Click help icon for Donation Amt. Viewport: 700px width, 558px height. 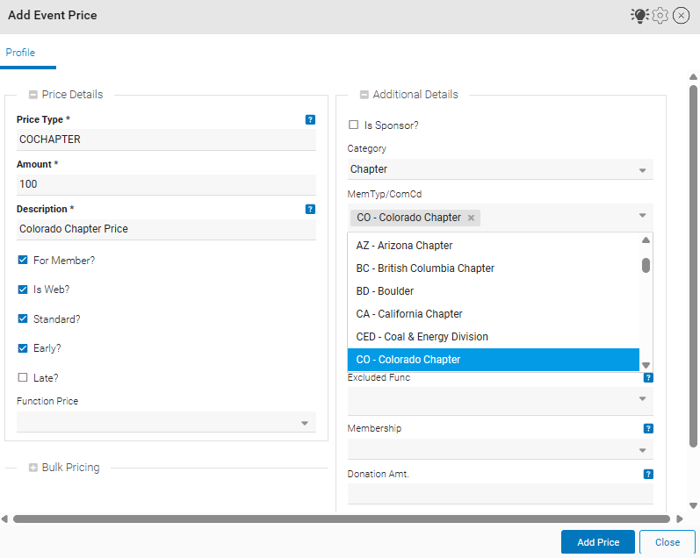[648, 475]
